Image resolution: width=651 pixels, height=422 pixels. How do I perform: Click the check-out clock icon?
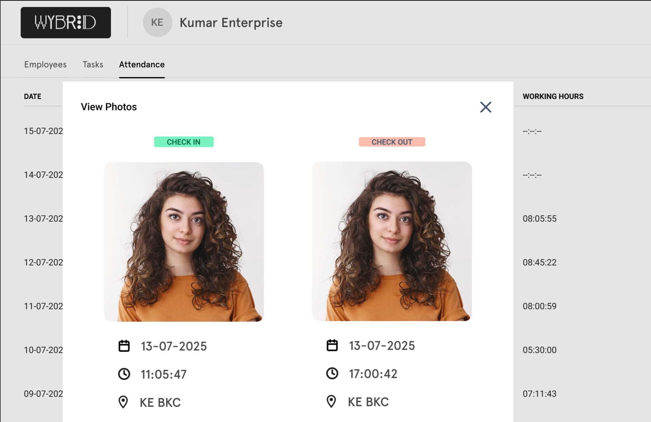coord(332,373)
